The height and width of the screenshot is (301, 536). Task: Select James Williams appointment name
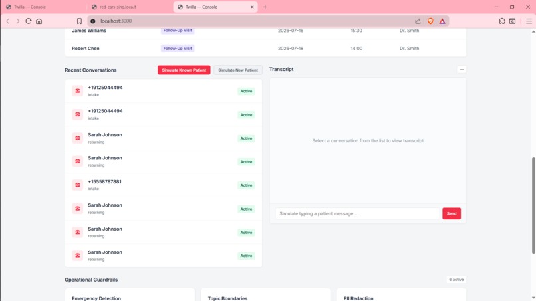(89, 31)
